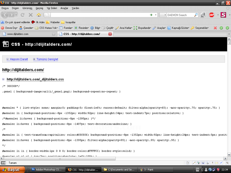Click the red S toolbar icon
Viewport: 231px width, 173px height.
[x=223, y=15]
